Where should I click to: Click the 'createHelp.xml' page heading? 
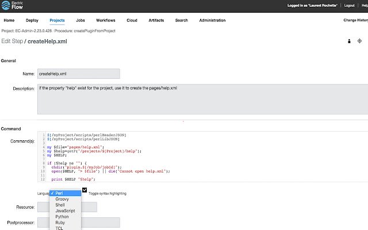click(47, 41)
